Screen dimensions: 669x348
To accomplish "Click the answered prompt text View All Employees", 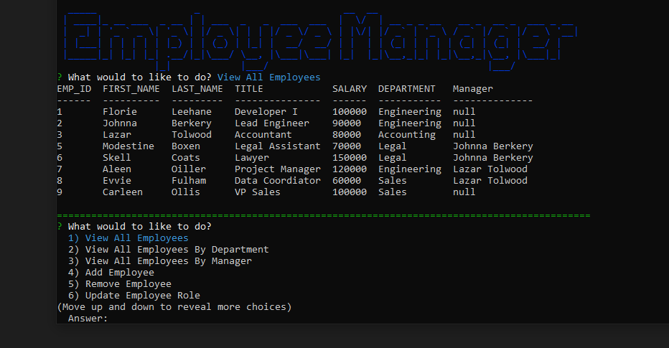I will coord(268,77).
